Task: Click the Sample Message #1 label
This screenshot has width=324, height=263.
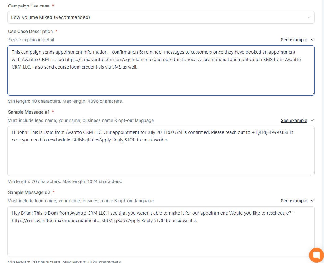Action: coord(29,112)
